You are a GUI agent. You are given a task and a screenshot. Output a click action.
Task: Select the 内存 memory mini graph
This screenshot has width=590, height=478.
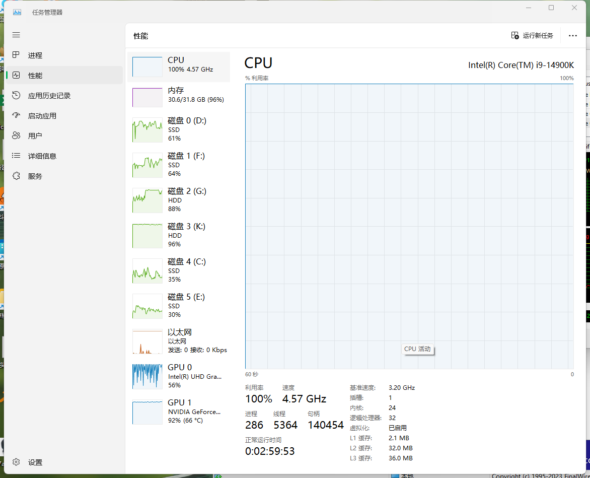click(147, 98)
